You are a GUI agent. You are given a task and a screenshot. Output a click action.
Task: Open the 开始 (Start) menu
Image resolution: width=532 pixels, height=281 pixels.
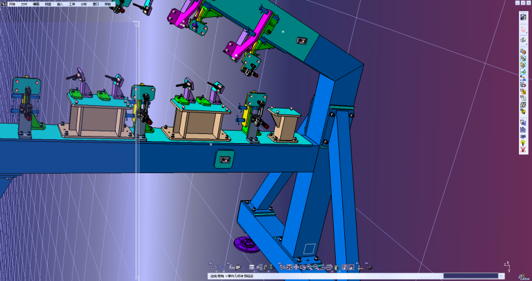tap(12, 4)
